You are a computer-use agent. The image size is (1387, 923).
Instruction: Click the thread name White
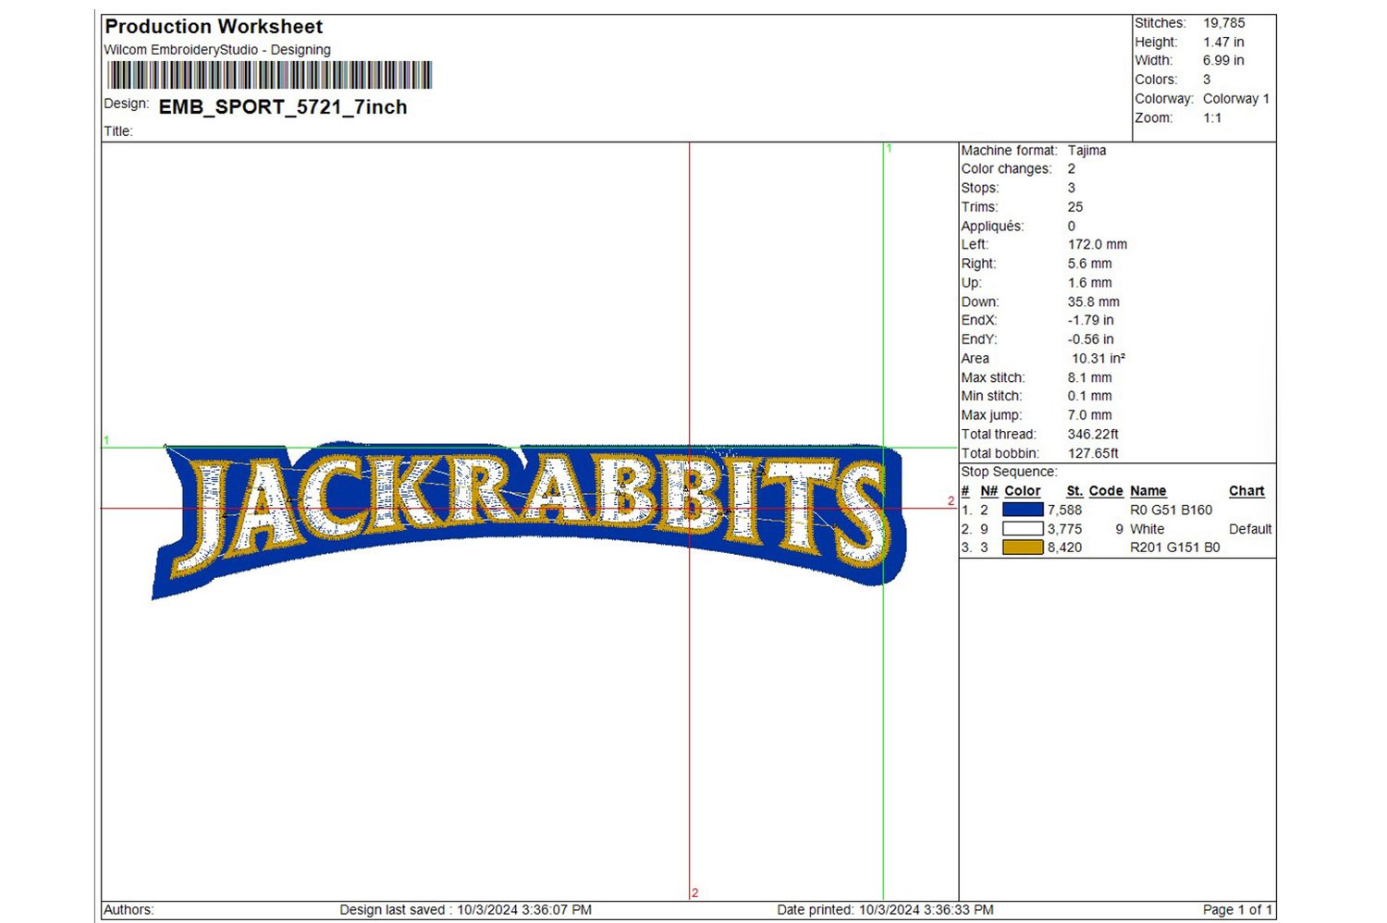pos(1148,530)
